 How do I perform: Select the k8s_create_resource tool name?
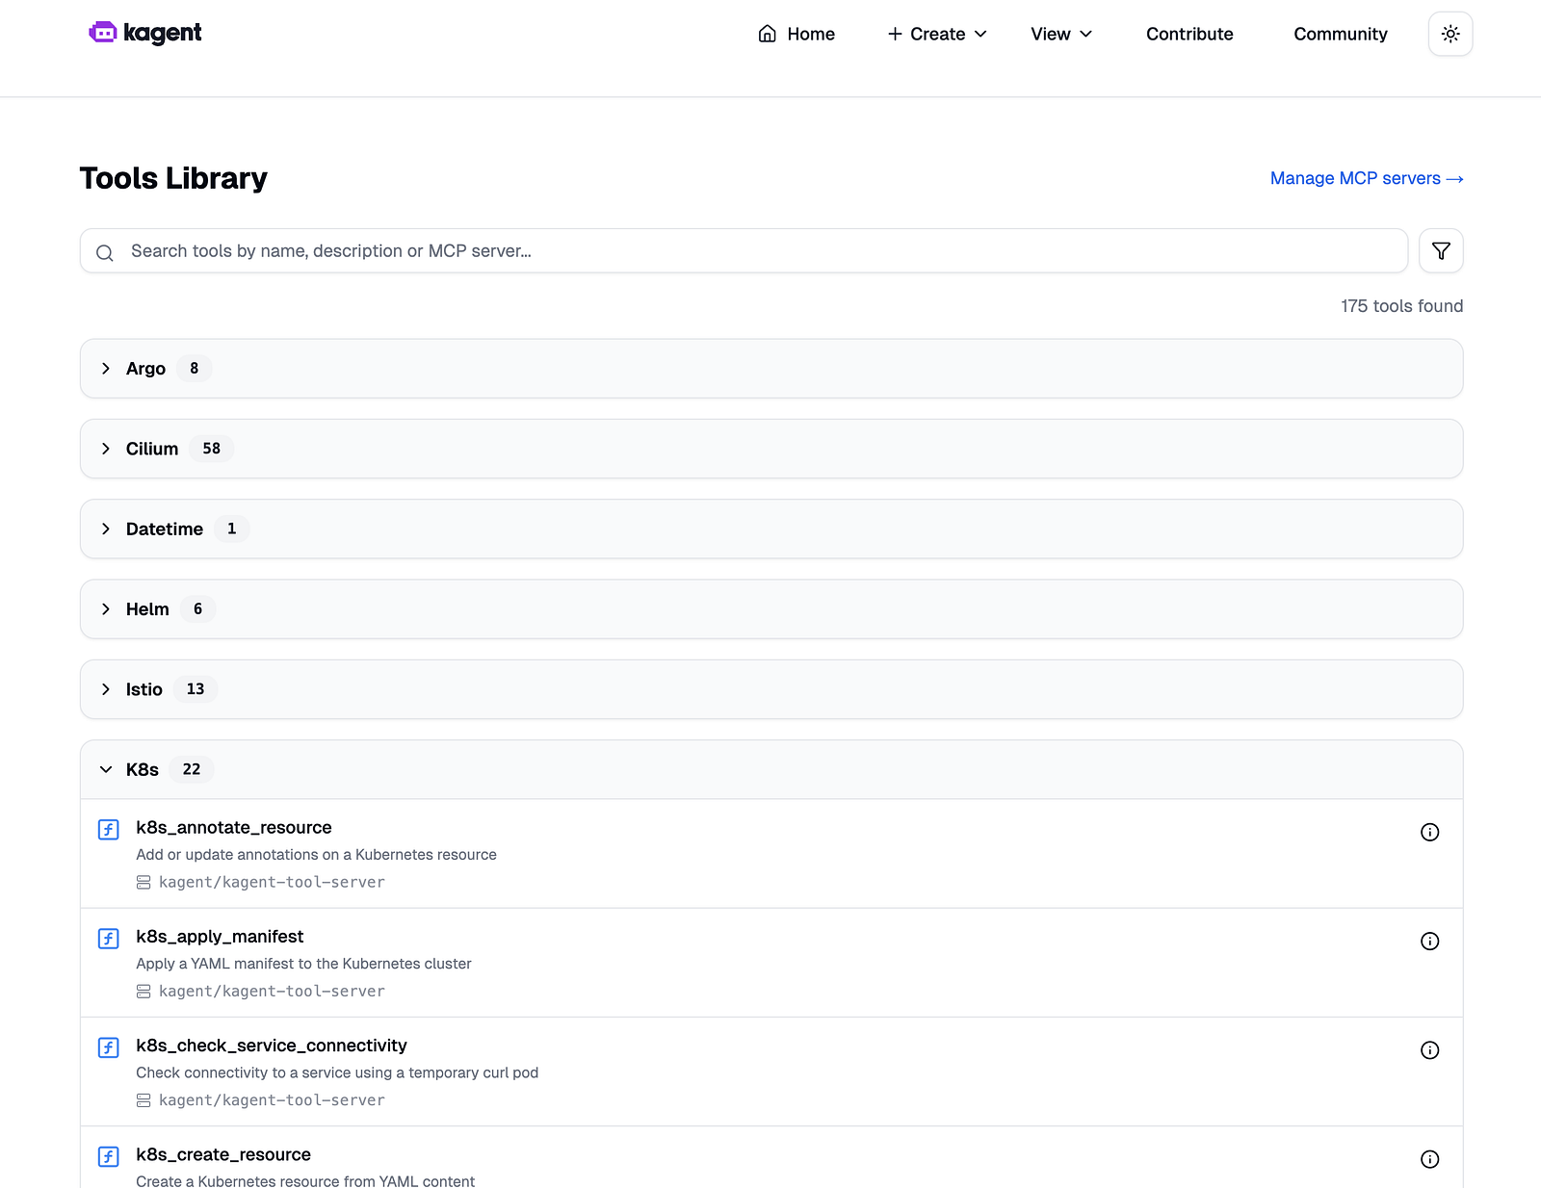[x=223, y=1154]
